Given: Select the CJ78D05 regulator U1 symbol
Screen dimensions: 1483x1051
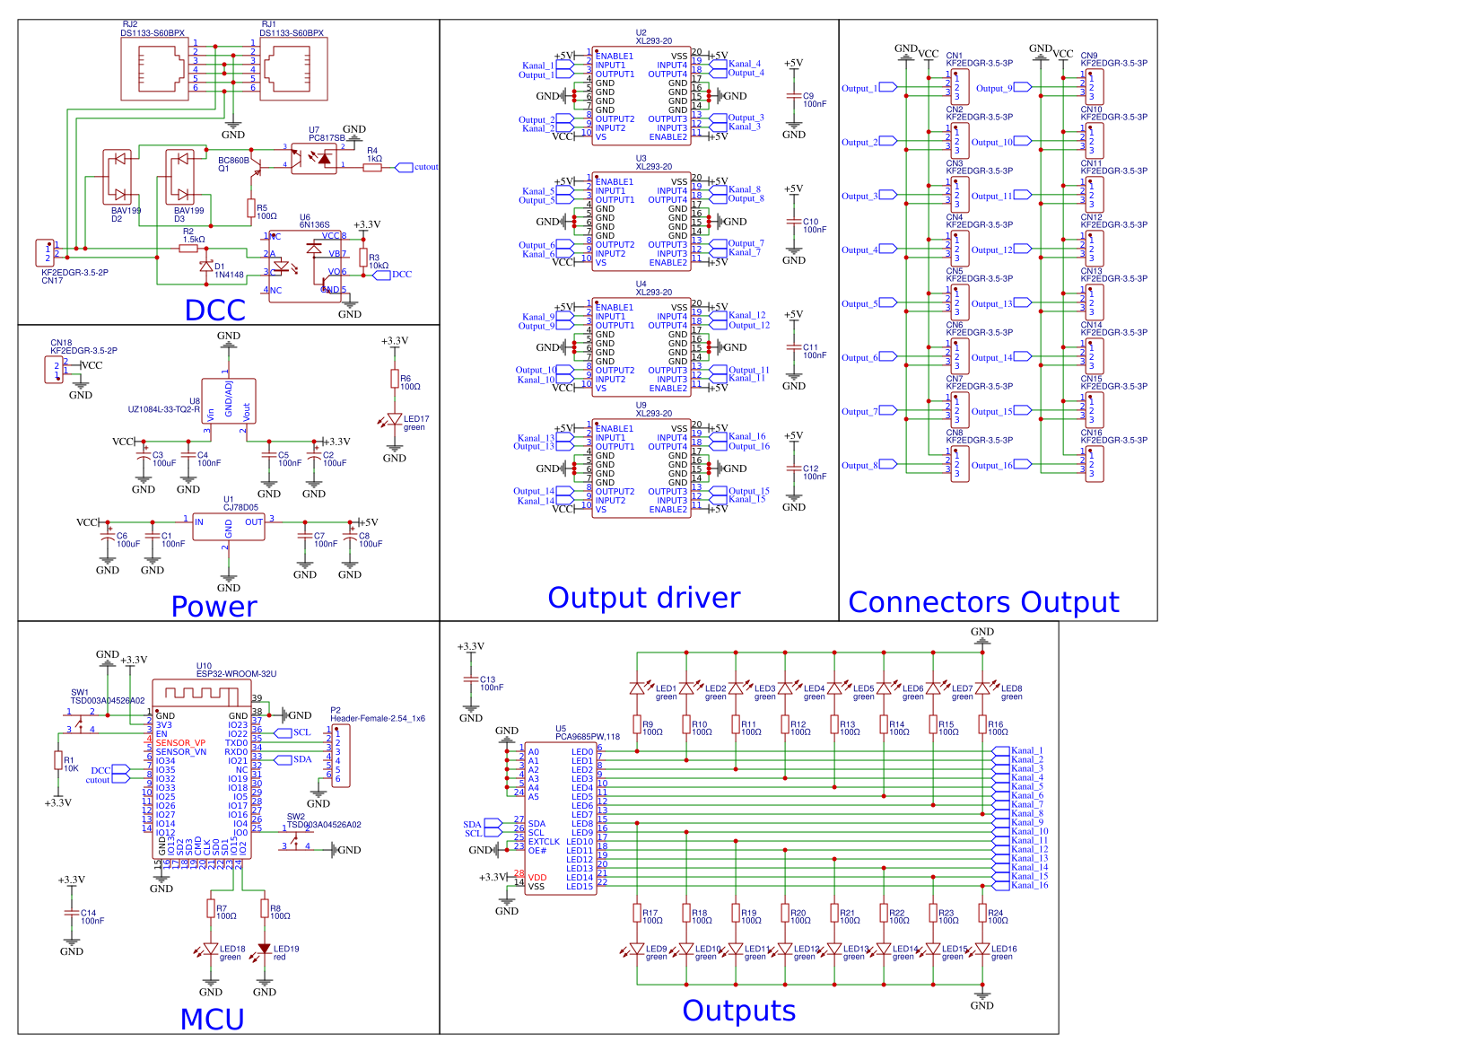Looking at the screenshot, I should point(229,528).
